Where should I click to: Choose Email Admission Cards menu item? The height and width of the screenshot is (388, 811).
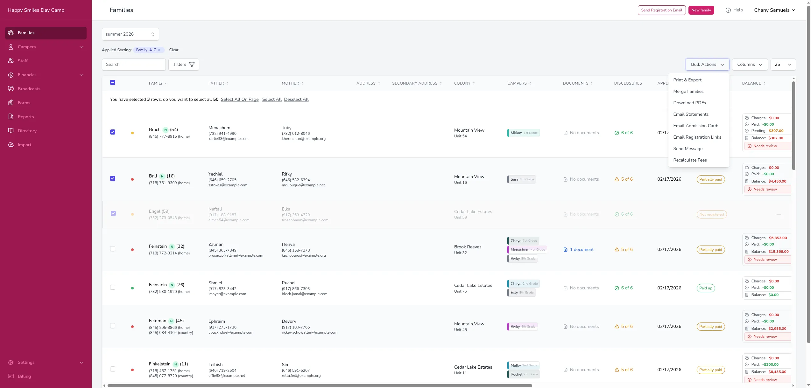click(699, 126)
